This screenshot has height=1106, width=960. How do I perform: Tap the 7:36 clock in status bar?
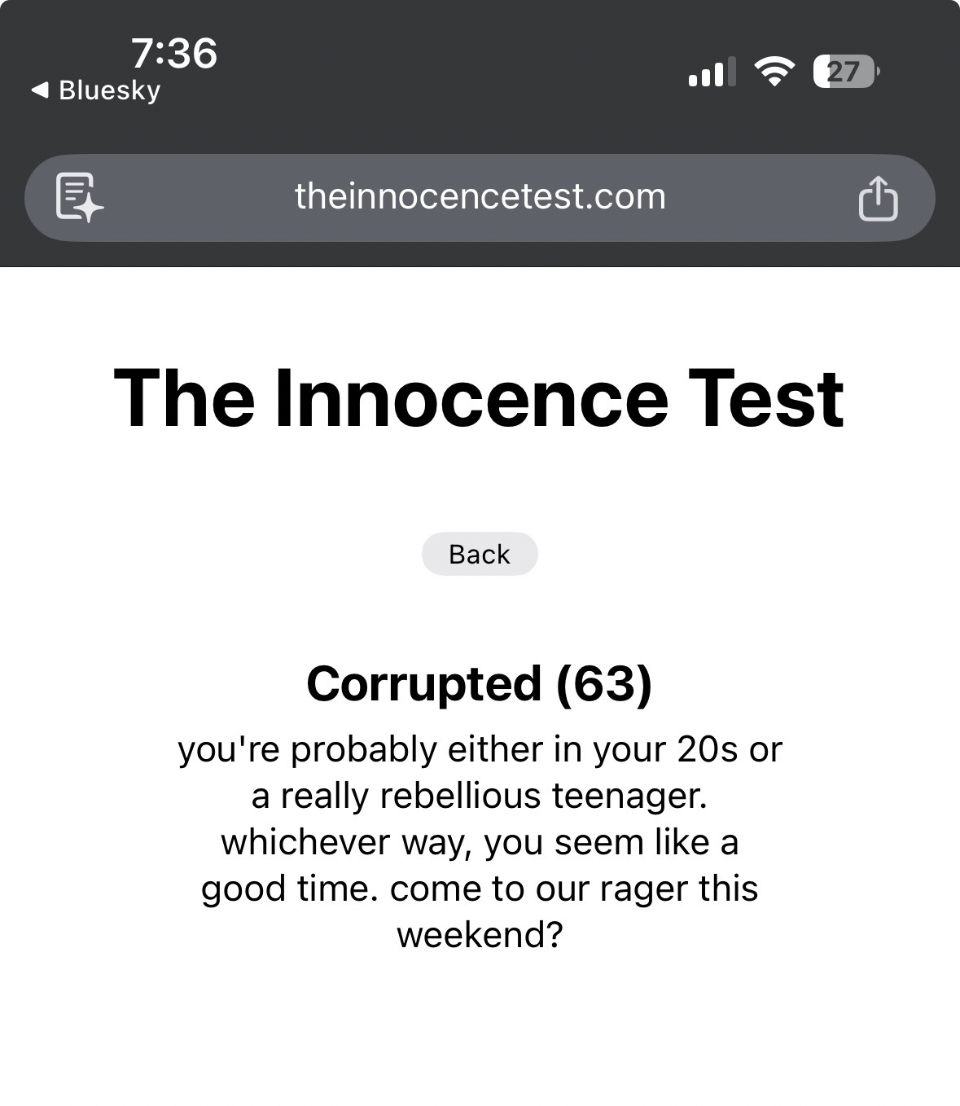(x=173, y=53)
